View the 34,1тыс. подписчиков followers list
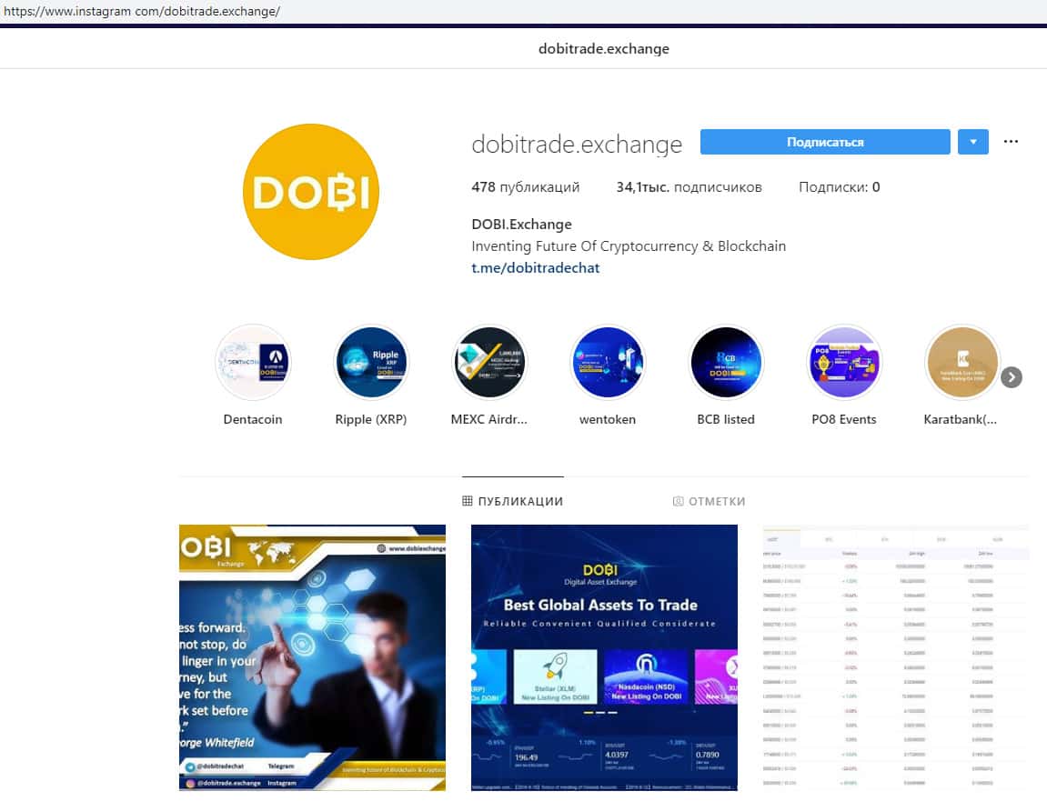1047x811 pixels. (690, 187)
